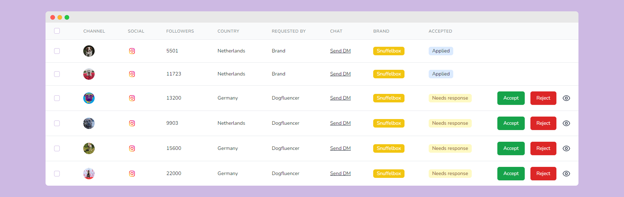Viewport: 624px width, 197px height.
Task: Click Instagram icon in the 11723 followers row
Action: 132,74
